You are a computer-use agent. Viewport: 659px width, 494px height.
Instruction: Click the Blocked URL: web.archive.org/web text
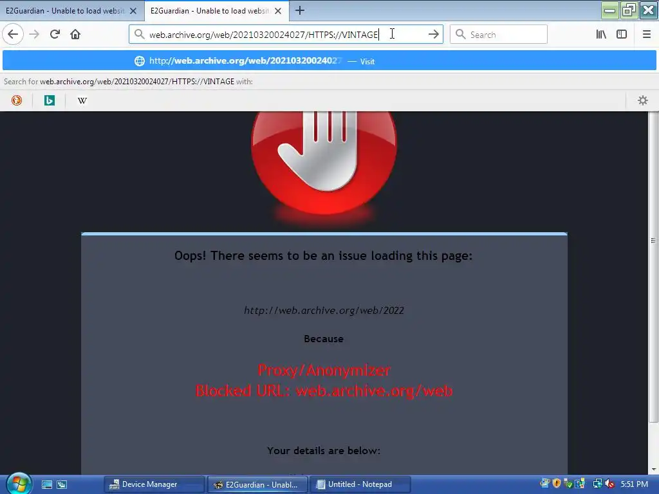[324, 390]
